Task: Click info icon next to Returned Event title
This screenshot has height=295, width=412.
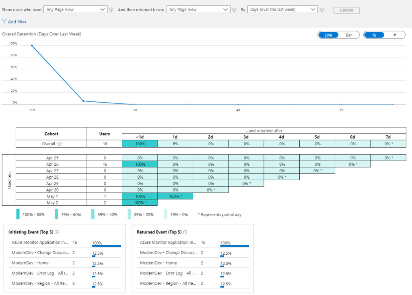Action: point(184,232)
